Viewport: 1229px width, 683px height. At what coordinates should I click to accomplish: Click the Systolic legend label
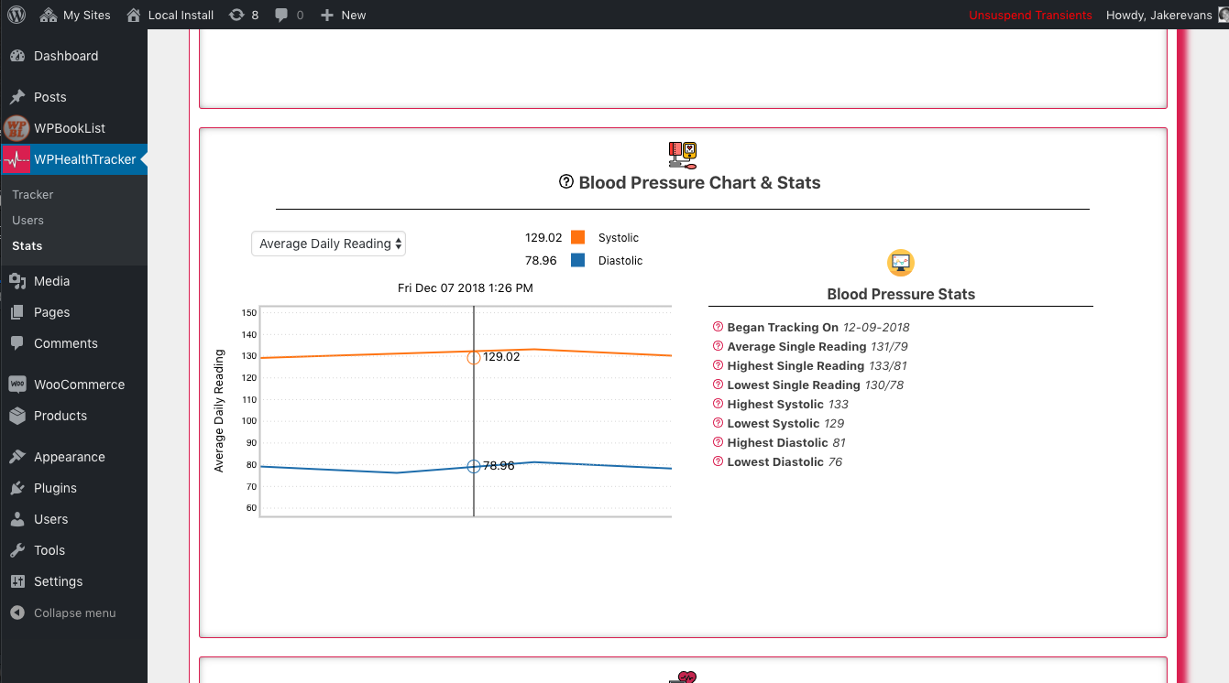619,237
